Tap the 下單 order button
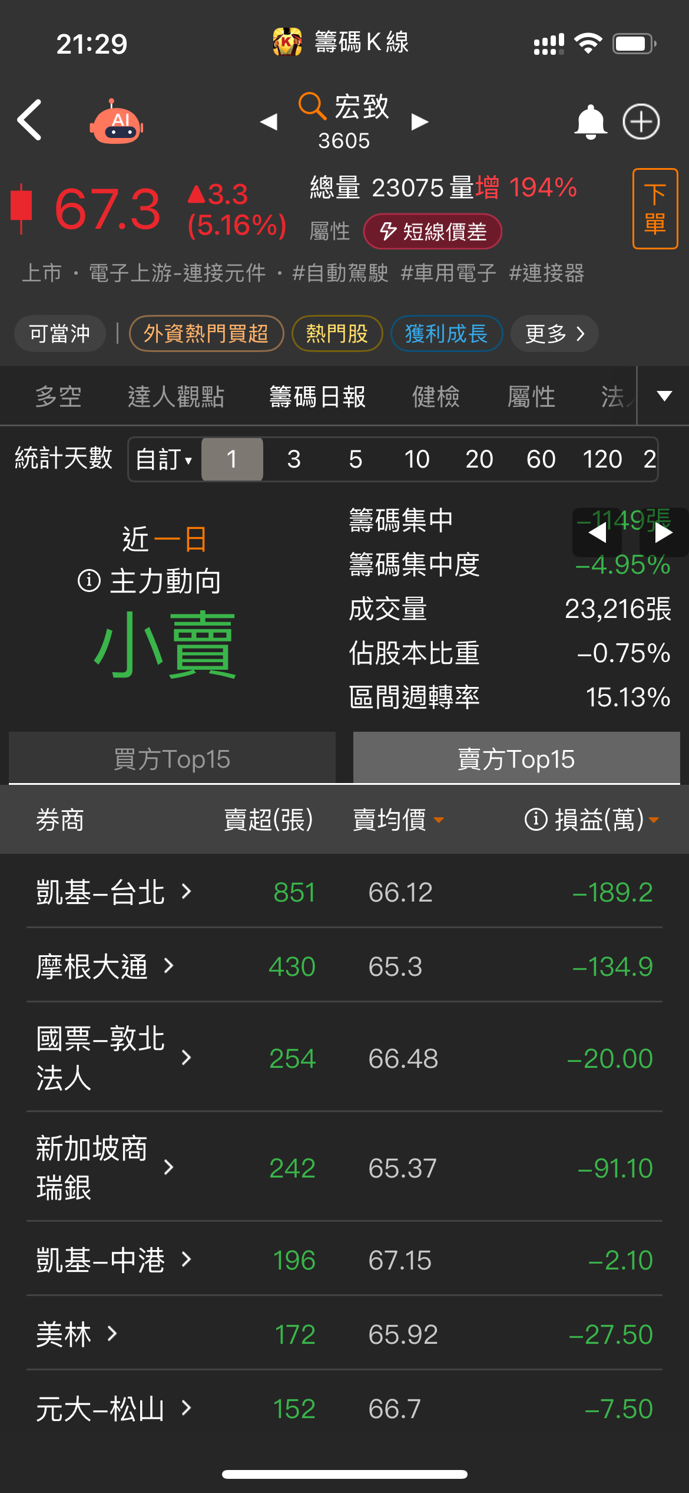Screen dimensions: 689x1493 [x=655, y=209]
